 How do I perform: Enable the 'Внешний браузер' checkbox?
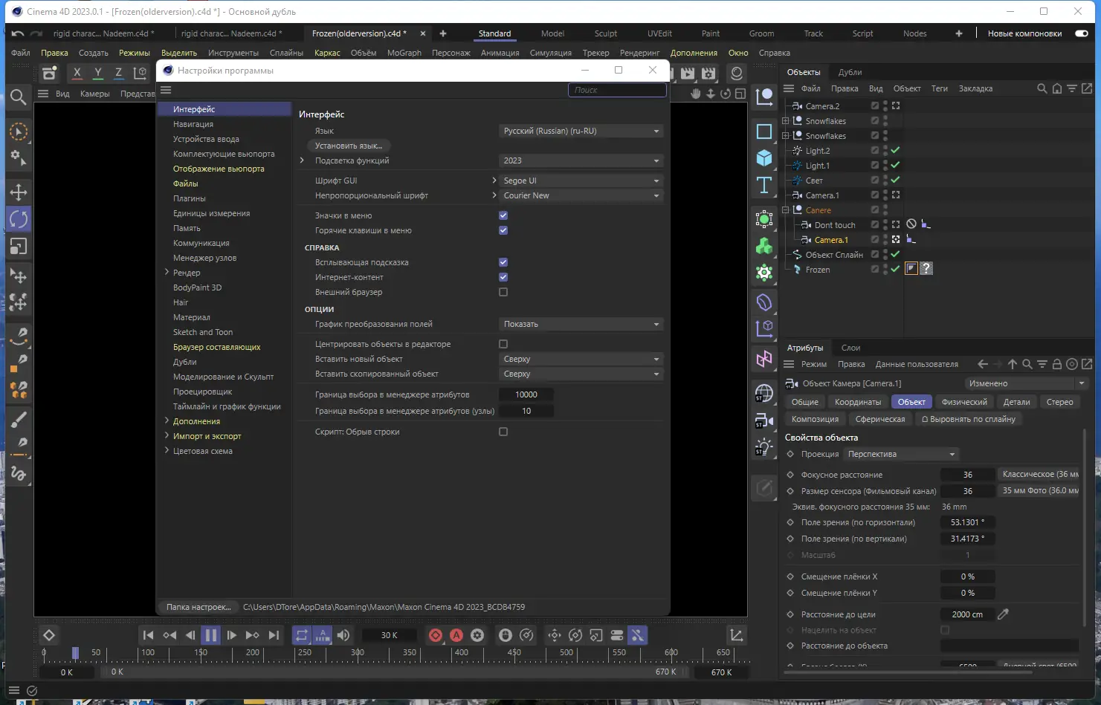click(503, 292)
